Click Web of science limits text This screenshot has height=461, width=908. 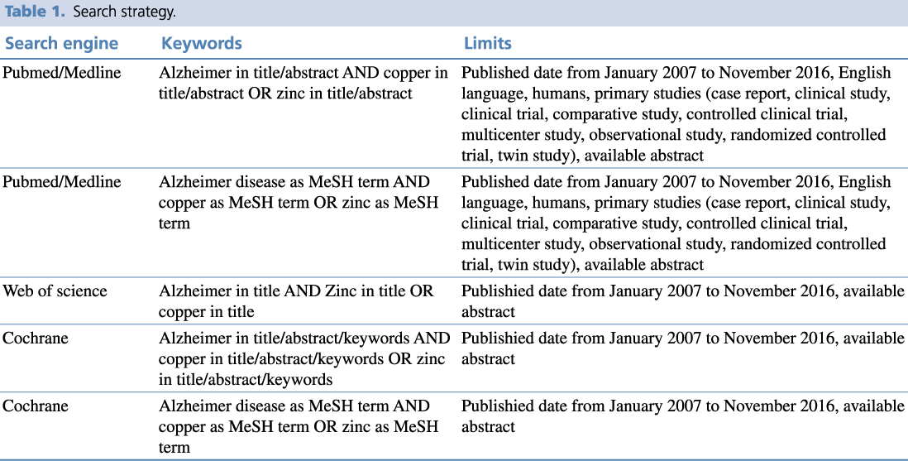pos(682,301)
